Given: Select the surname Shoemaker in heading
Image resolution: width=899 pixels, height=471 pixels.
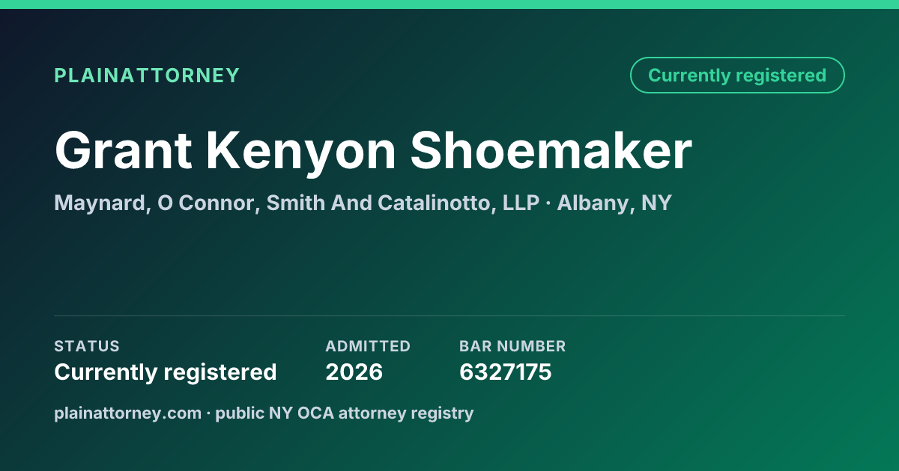Looking at the screenshot, I should point(551,152).
